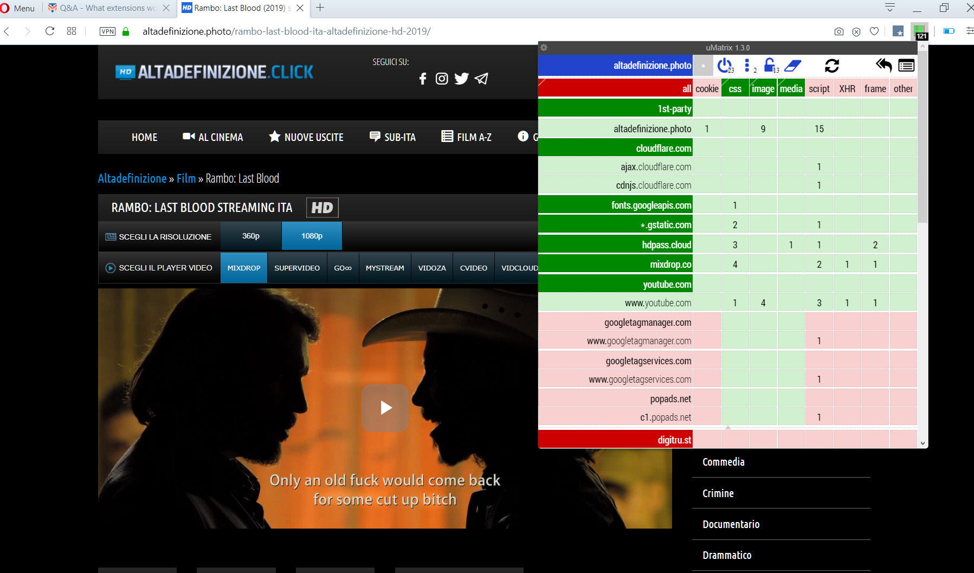Toggle the image column header
974x573 pixels.
pos(763,88)
